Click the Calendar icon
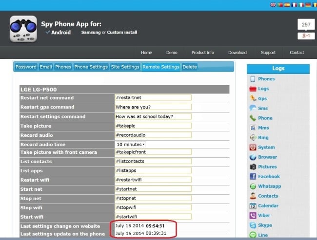The image size is (317, 240). (x=253, y=206)
